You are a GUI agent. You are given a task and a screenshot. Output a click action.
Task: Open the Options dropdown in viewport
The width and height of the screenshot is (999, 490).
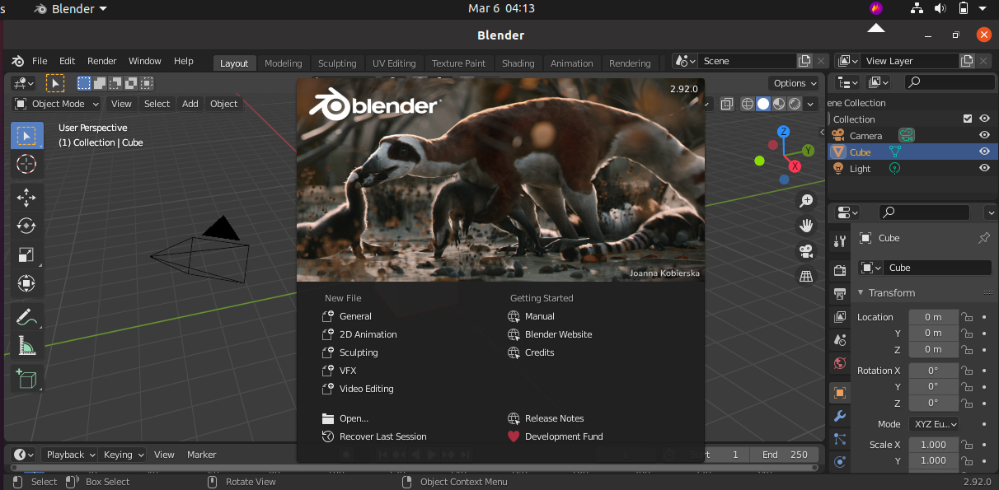tap(795, 83)
